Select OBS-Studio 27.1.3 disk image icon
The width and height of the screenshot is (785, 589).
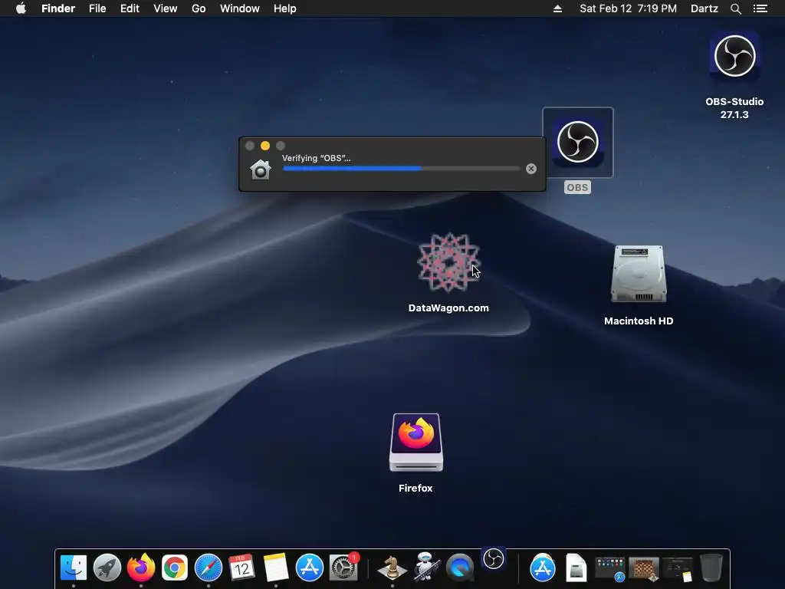tap(734, 56)
